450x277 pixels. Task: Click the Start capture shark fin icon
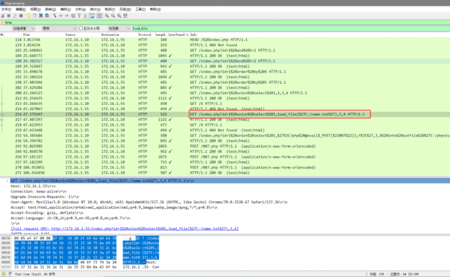pos(3,16)
